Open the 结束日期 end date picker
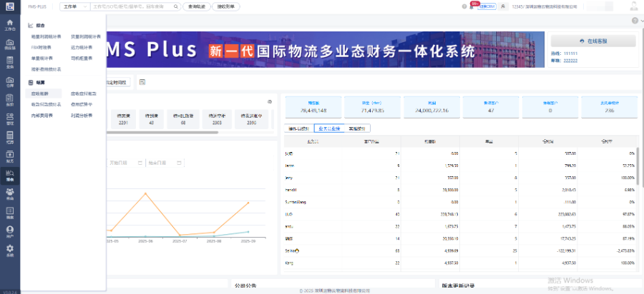The image size is (644, 294). coord(156,163)
